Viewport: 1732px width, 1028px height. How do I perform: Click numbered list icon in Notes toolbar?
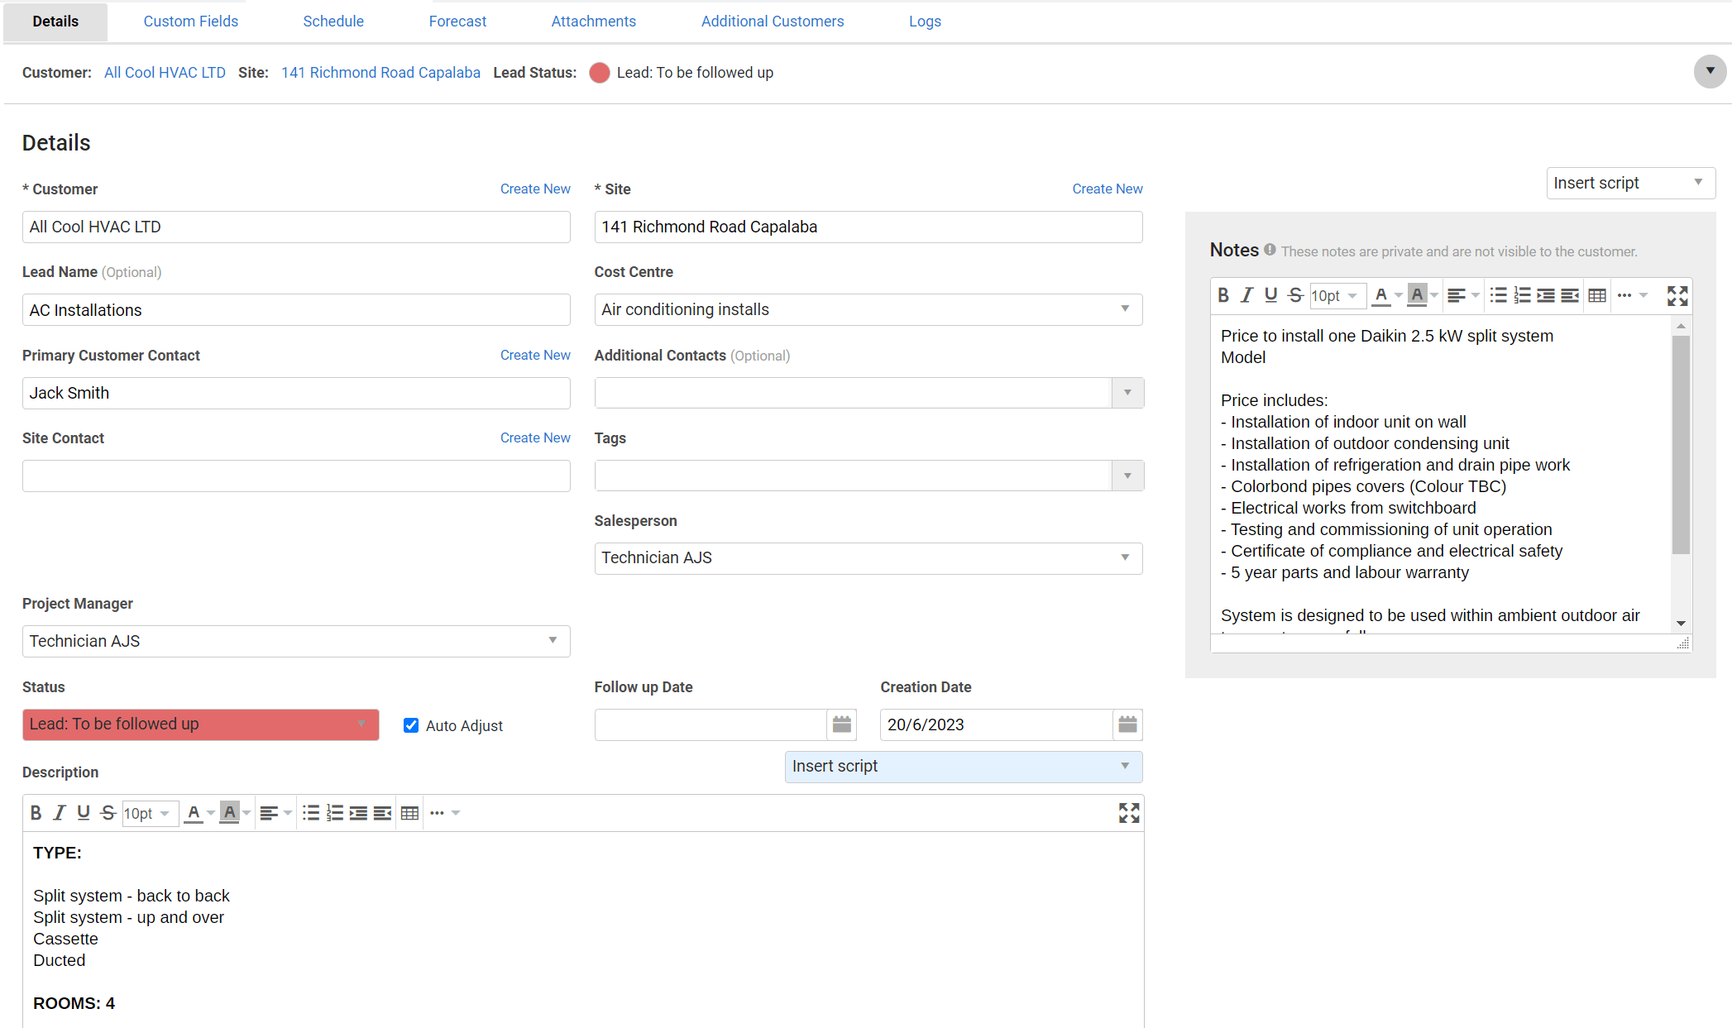click(x=1522, y=295)
